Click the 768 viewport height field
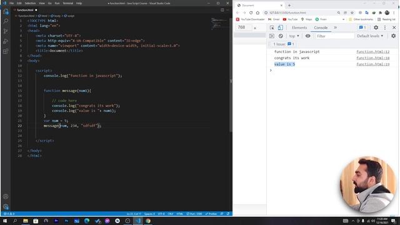Image resolution: width=400 pixels, height=225 pixels. (x=243, y=27)
